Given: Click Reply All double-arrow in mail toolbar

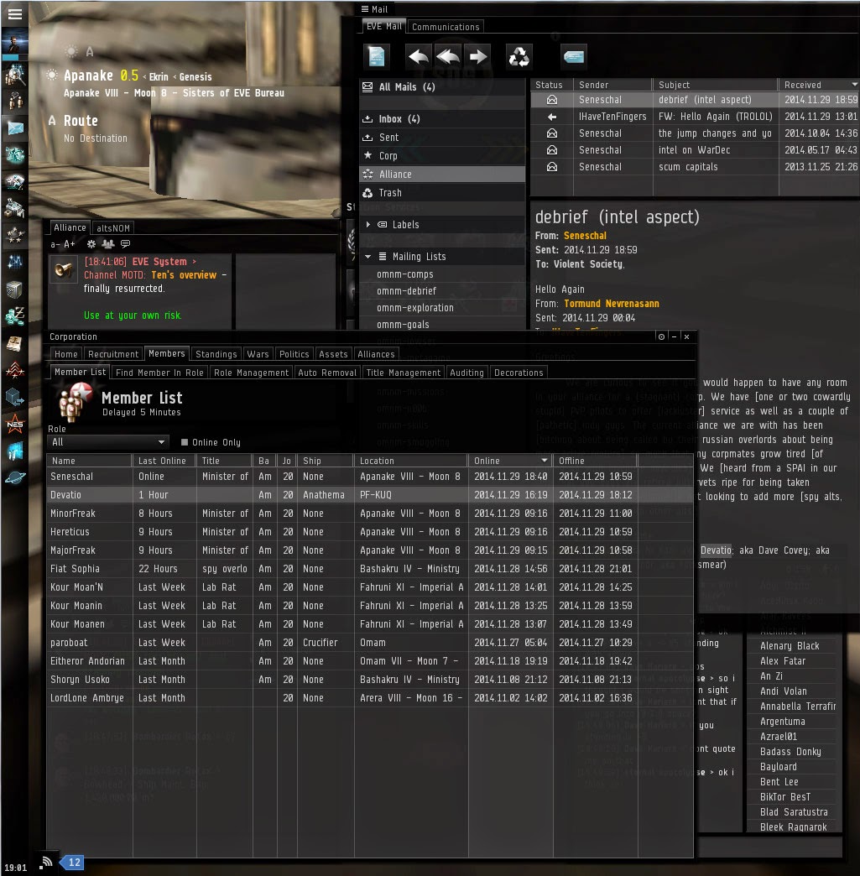Looking at the screenshot, I should [x=448, y=56].
